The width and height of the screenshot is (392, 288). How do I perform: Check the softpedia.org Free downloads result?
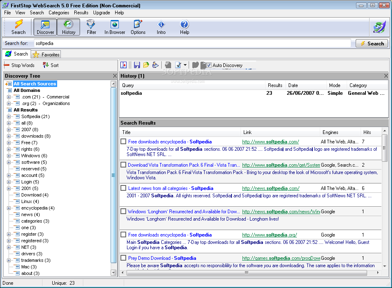click(123, 234)
